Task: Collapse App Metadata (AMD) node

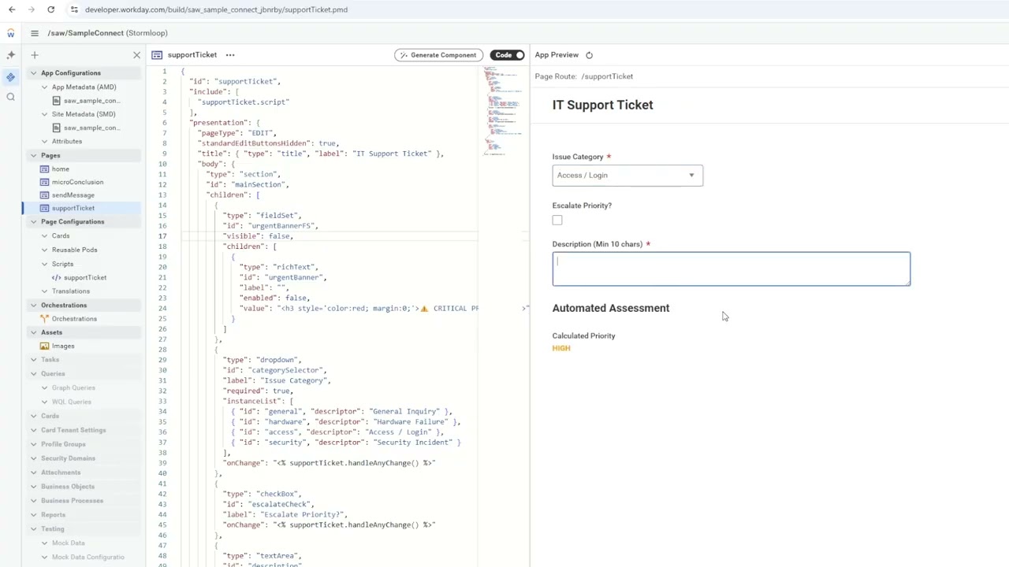Action: click(x=45, y=87)
